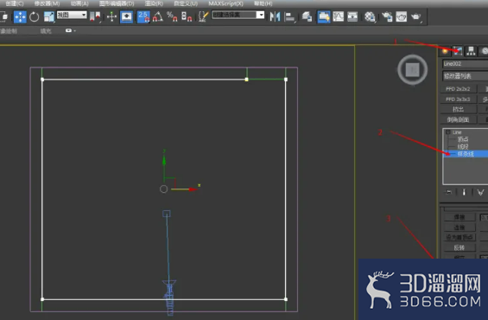Open the Layer Manager icon
This screenshot has width=488, height=320.
(307, 16)
